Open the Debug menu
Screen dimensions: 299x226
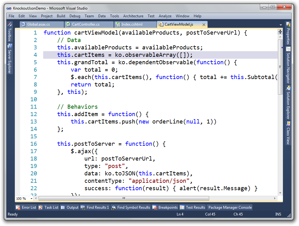click(75, 16)
